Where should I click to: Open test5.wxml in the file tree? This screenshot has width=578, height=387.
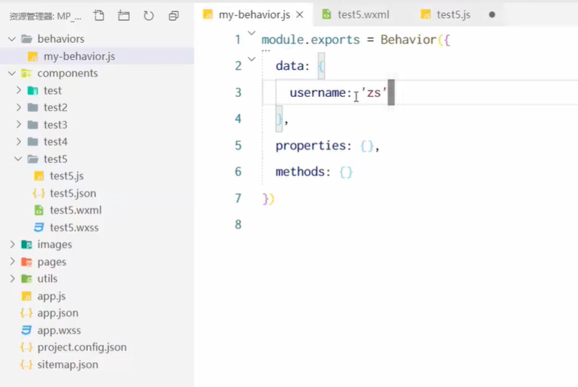coord(76,210)
